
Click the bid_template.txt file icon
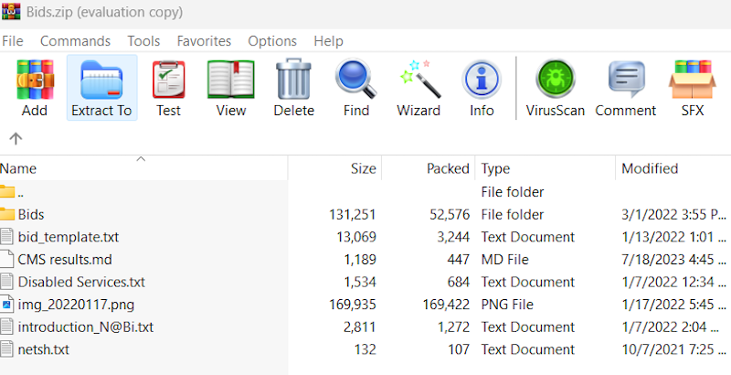(x=6, y=237)
